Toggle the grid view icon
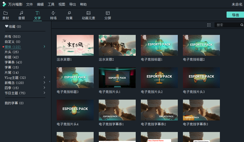Image resolution: width=244 pixels, height=142 pixels. pos(209,25)
